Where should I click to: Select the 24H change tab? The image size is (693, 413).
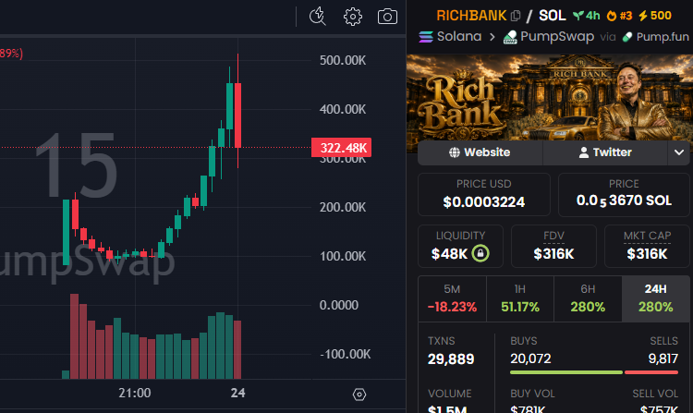pos(655,298)
